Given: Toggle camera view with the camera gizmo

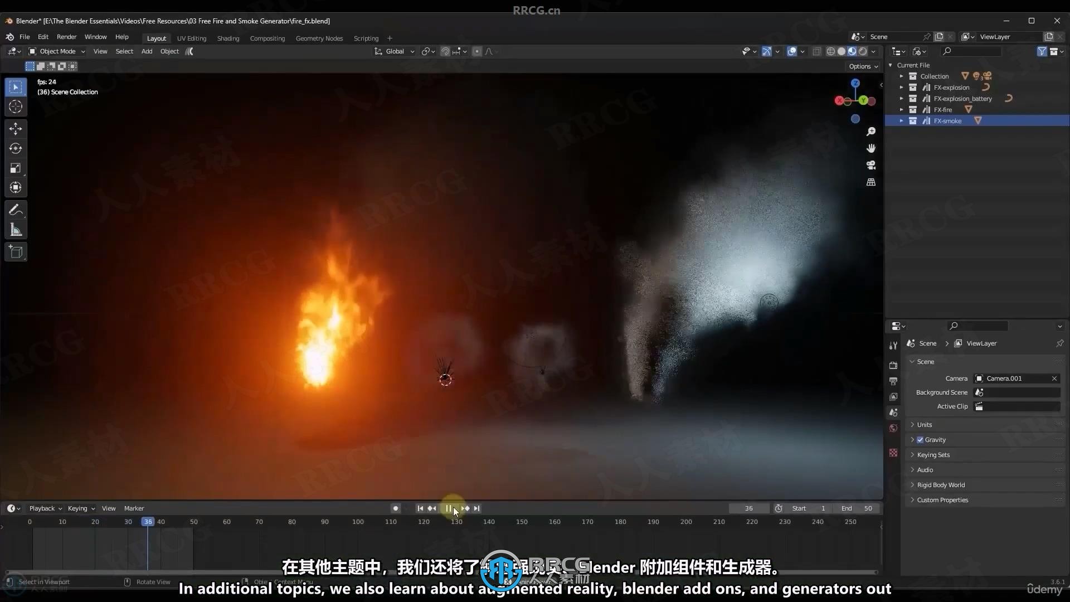Looking at the screenshot, I should pos(871,165).
